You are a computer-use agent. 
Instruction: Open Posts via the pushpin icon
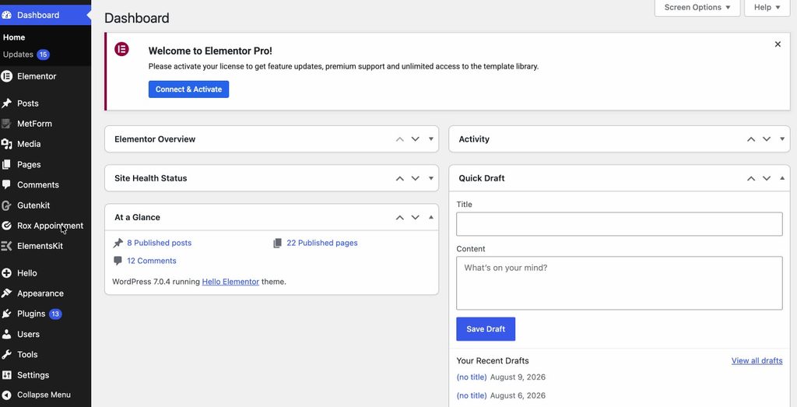coord(6,104)
